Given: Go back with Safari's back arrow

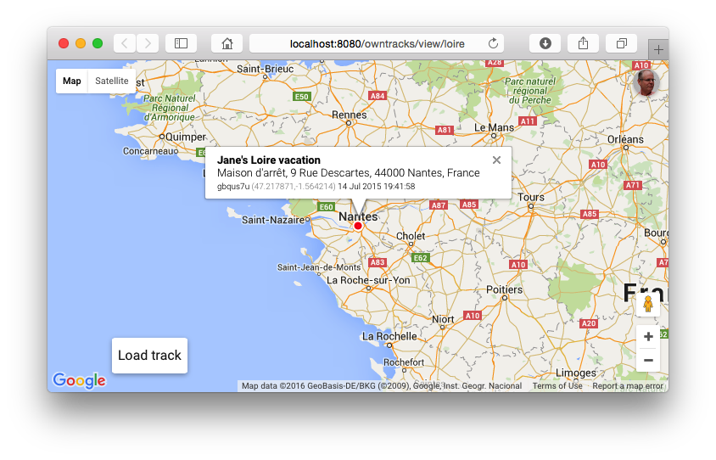Looking at the screenshot, I should [x=125, y=43].
